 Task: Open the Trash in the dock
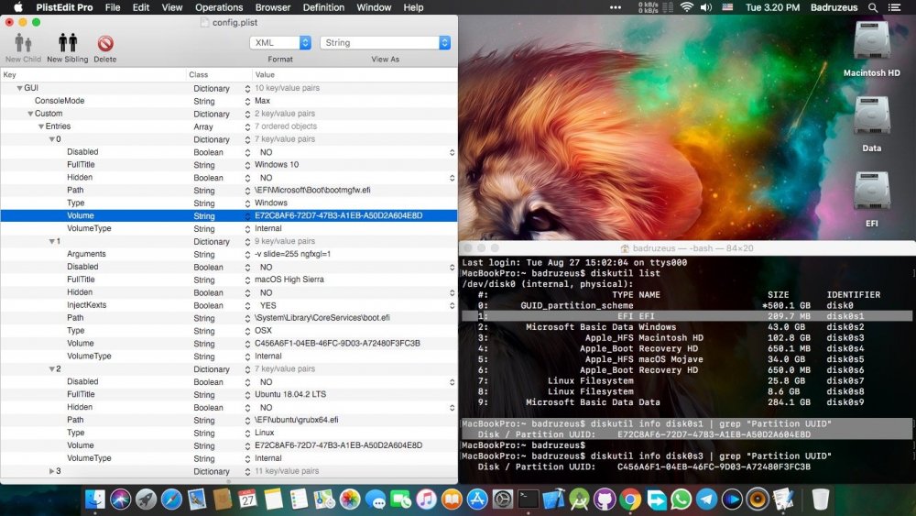tap(821, 500)
